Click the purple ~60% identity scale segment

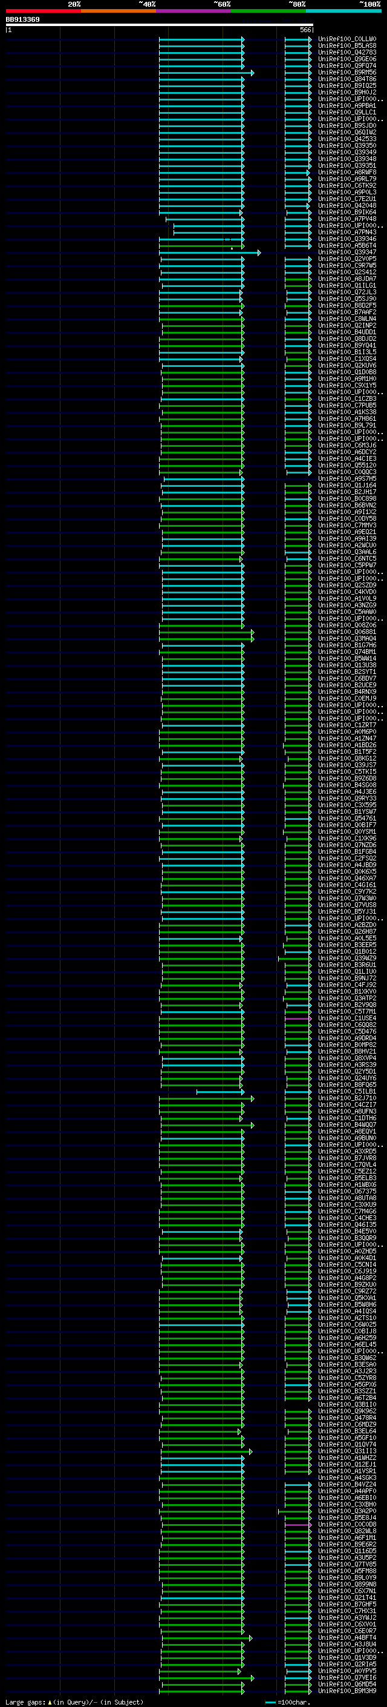pos(193,11)
